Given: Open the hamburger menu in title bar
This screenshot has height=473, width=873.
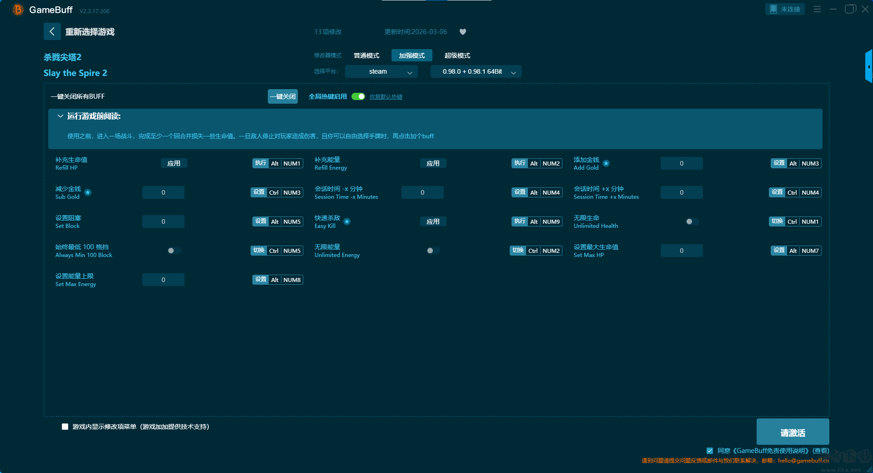Looking at the screenshot, I should 817,9.
